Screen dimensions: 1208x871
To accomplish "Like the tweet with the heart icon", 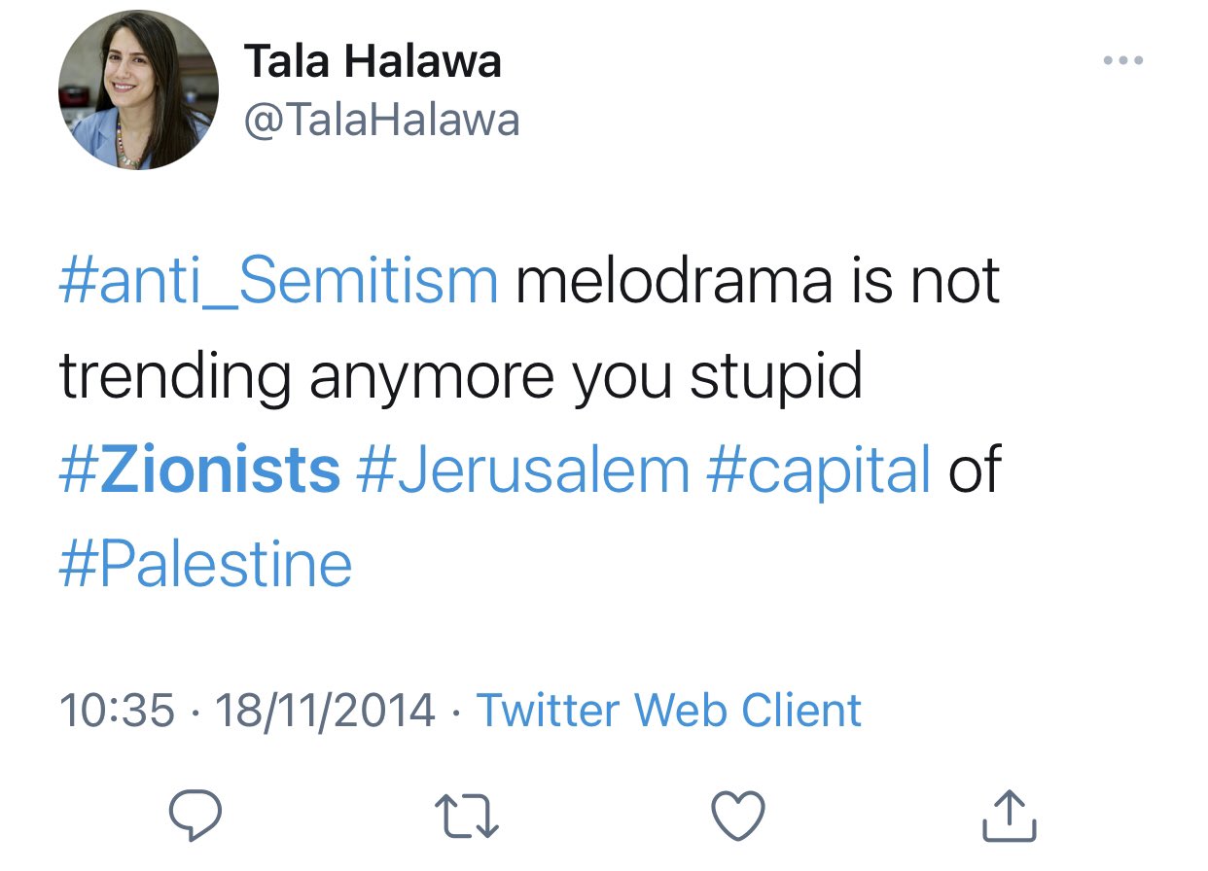I will pyautogui.click(x=739, y=815).
